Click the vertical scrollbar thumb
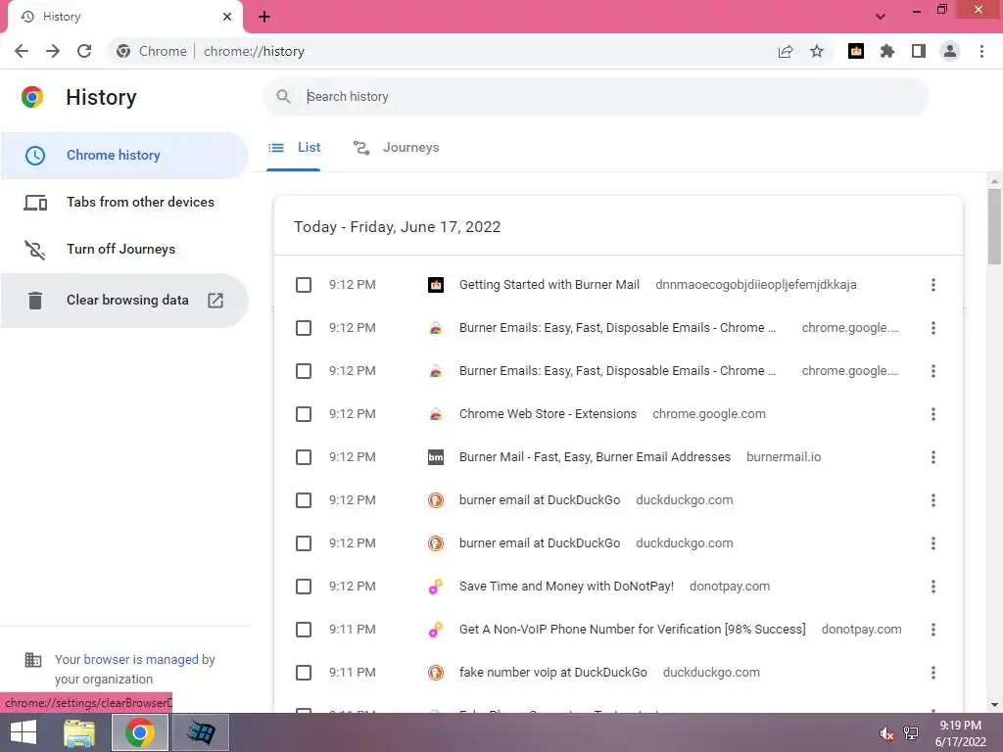The width and height of the screenshot is (1003, 752). [x=994, y=226]
